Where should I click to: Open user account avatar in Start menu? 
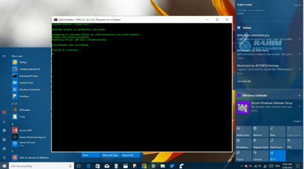pyautogui.click(x=4, y=112)
